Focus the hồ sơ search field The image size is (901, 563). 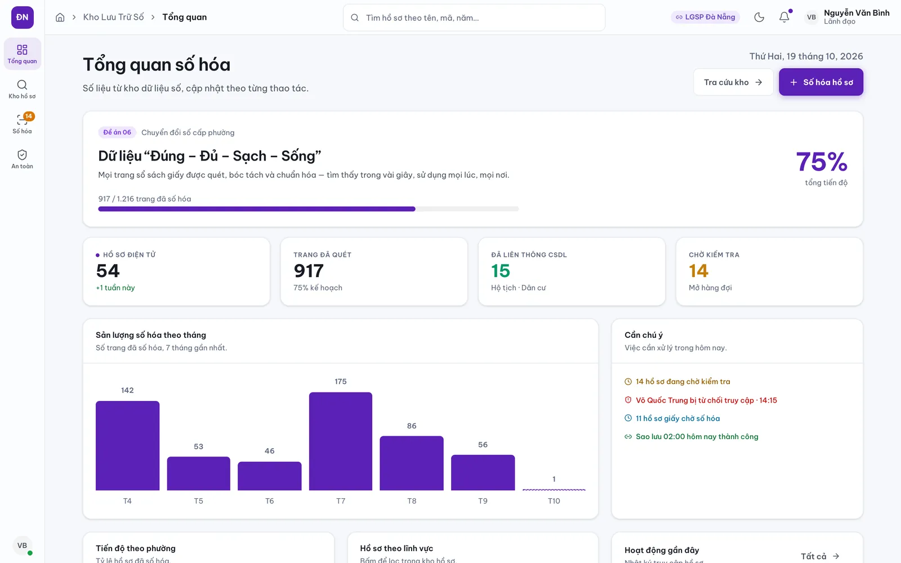474,17
